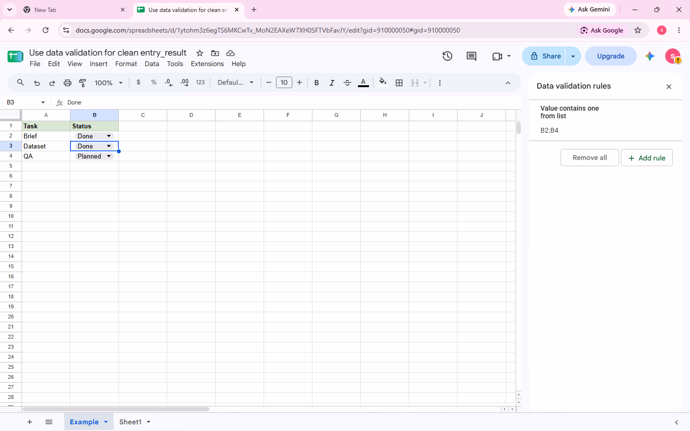
Task: Open the text color picker
Action: 364,82
